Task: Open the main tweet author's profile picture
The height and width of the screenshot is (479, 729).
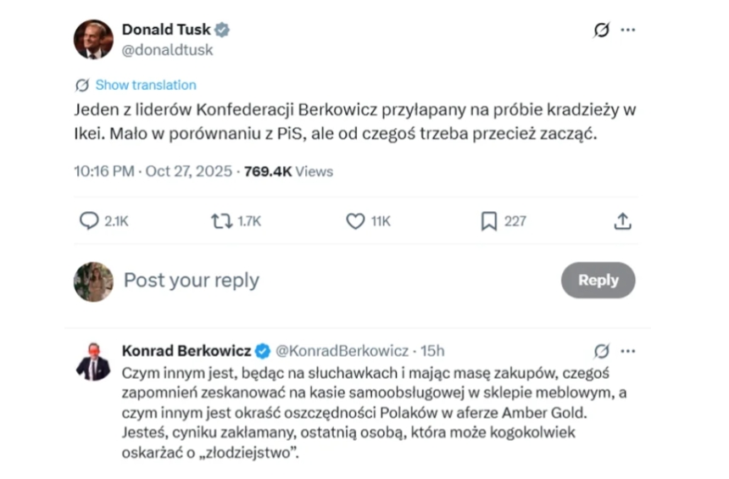Action: pos(92,40)
